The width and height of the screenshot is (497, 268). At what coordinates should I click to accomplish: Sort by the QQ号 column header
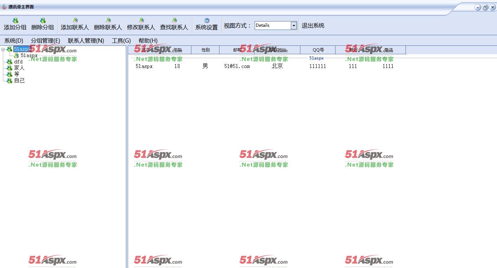tap(318, 50)
